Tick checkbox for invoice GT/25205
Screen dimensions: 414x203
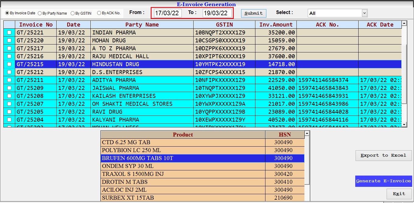click(x=9, y=112)
